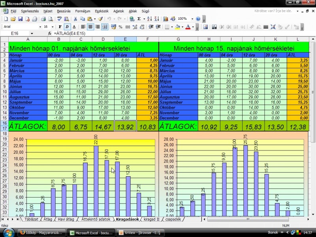
Task: Click the horizontal scrollbar thumb
Action: pos(248,219)
